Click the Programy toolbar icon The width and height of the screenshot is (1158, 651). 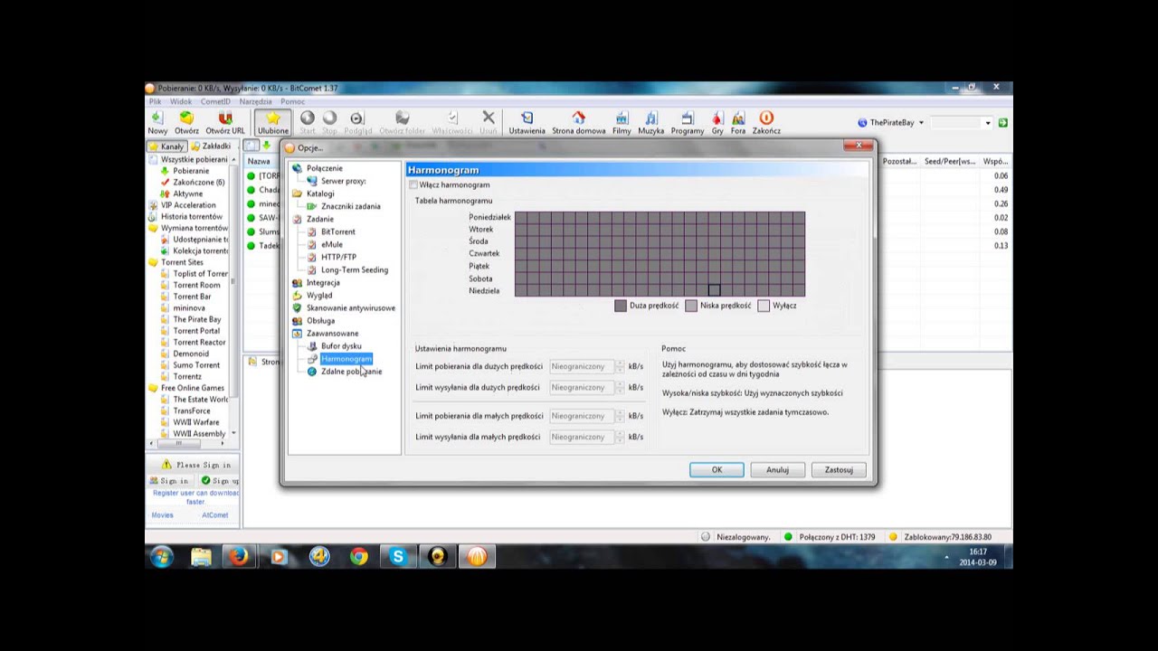(688, 123)
